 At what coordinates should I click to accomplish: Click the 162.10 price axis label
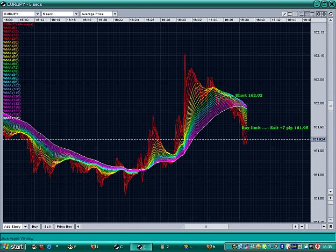click(x=319, y=56)
